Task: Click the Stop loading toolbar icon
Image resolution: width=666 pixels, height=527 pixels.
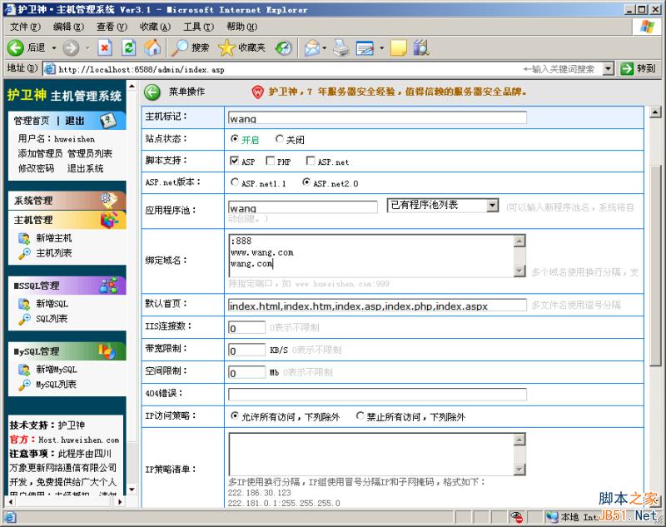Action: 105,47
